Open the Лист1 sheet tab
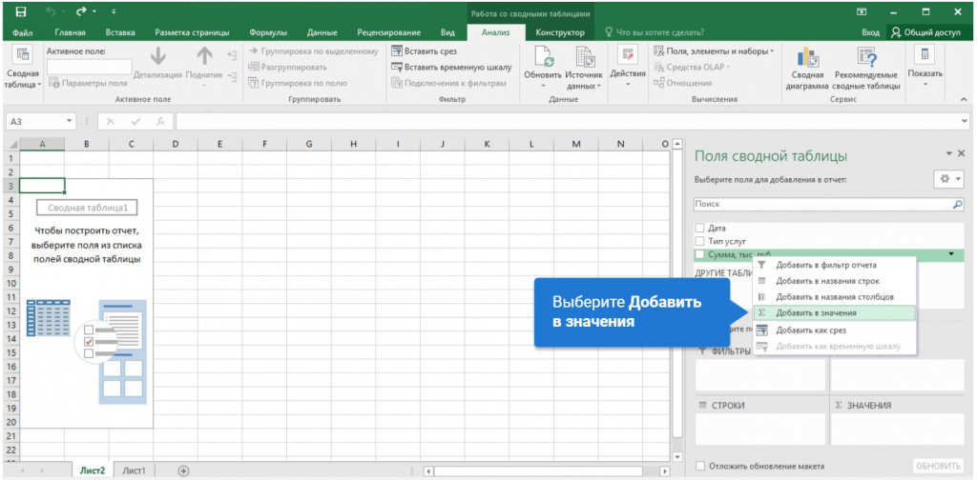 click(x=134, y=470)
